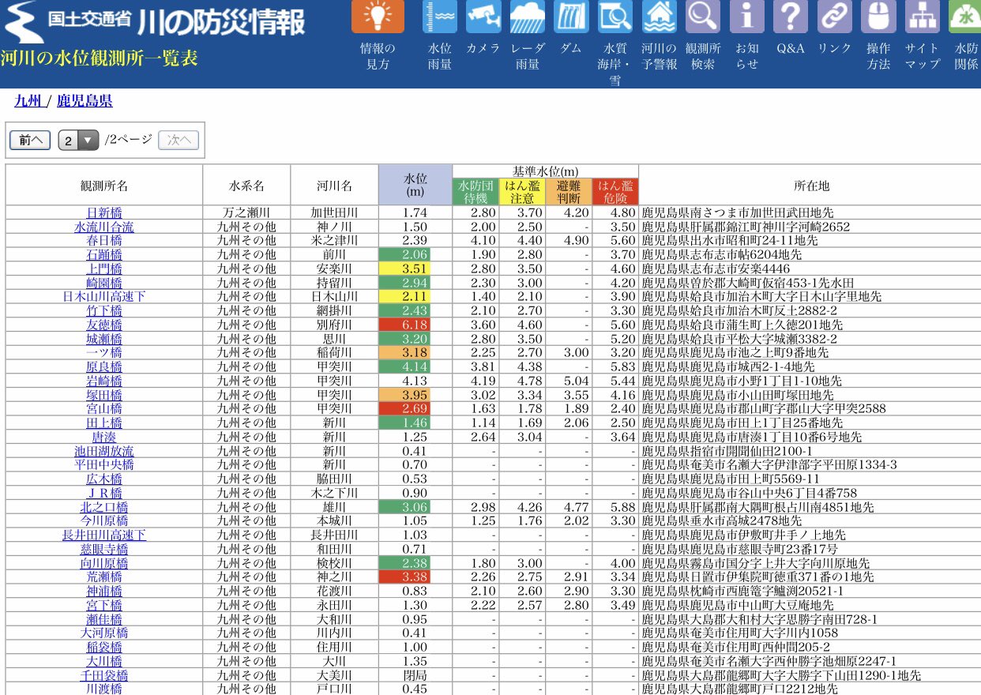Click the 前へ (previous page) button
This screenshot has height=695, width=981.
[29, 140]
